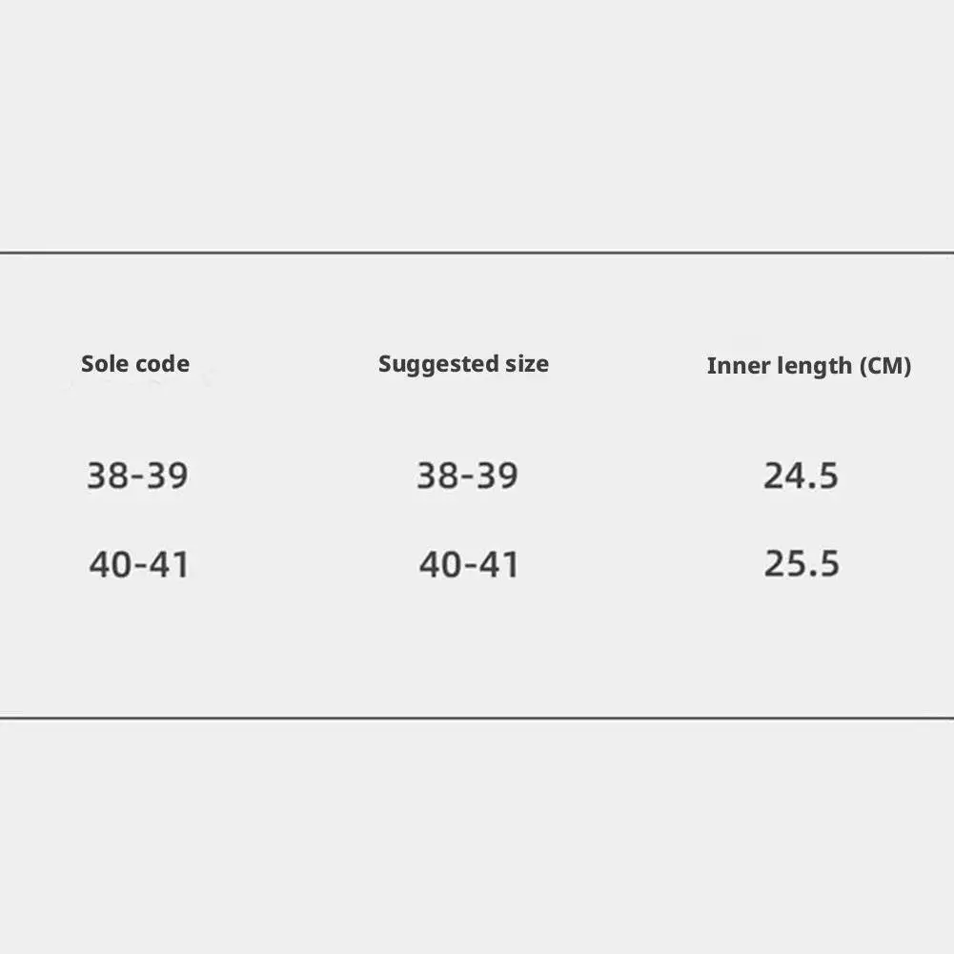This screenshot has width=954, height=954.
Task: Click the word "code" in the header
Action: 162,364
